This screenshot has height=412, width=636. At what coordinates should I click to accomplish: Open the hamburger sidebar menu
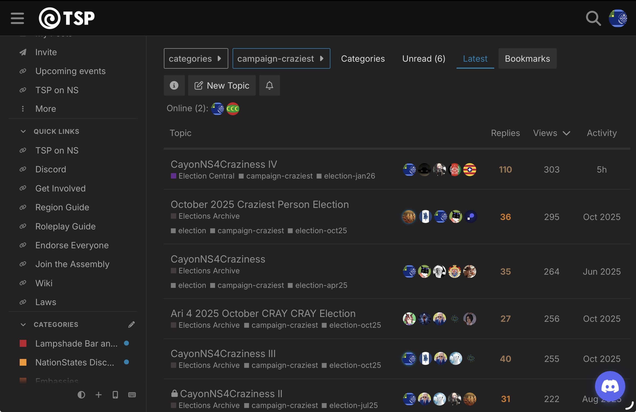point(18,18)
